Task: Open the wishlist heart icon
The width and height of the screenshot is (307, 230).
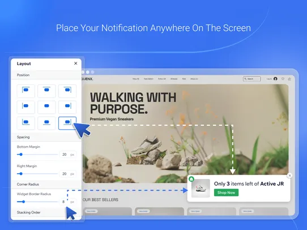Action: 283,79
